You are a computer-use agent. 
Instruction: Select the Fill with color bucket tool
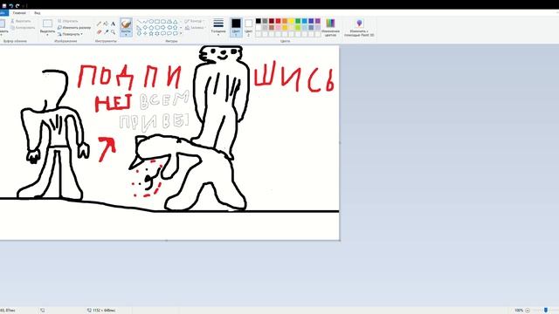pyautogui.click(x=106, y=24)
